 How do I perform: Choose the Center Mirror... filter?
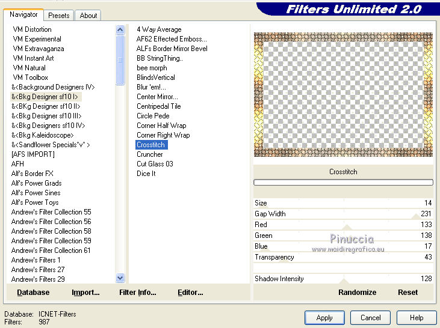click(157, 97)
